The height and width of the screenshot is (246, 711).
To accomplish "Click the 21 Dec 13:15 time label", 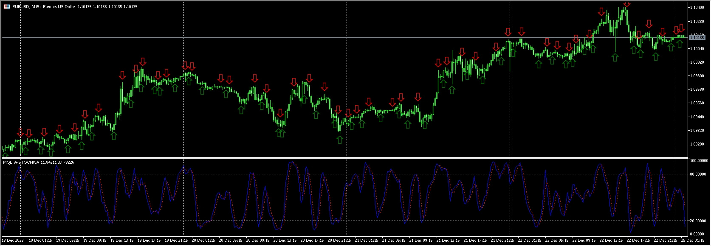I will 448,240.
